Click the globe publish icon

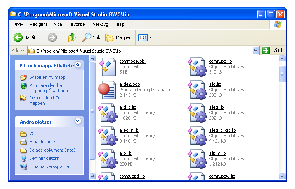tap(23, 86)
